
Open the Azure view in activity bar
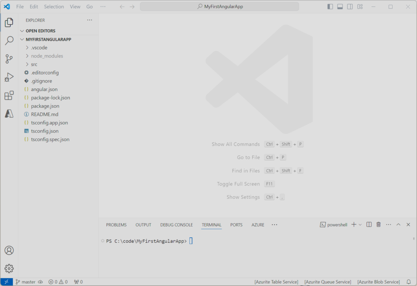tap(9, 114)
